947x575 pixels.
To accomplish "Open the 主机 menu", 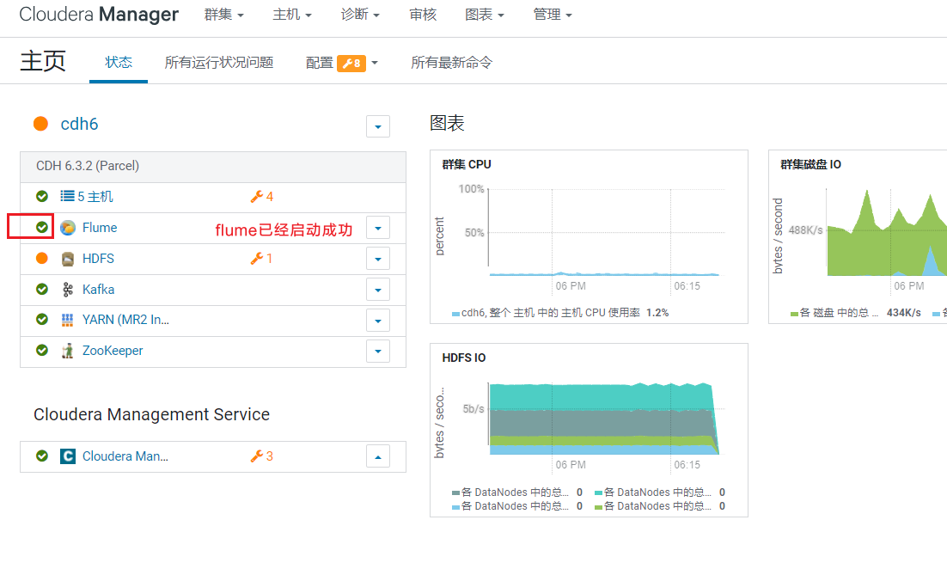I will click(x=292, y=15).
